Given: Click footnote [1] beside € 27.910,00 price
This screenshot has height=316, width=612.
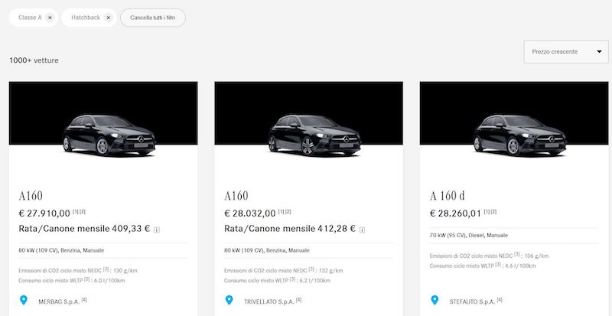Looking at the screenshot, I should pyautogui.click(x=75, y=212).
